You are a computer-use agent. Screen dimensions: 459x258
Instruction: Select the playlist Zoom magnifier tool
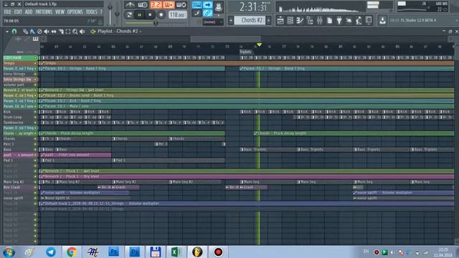point(75,32)
